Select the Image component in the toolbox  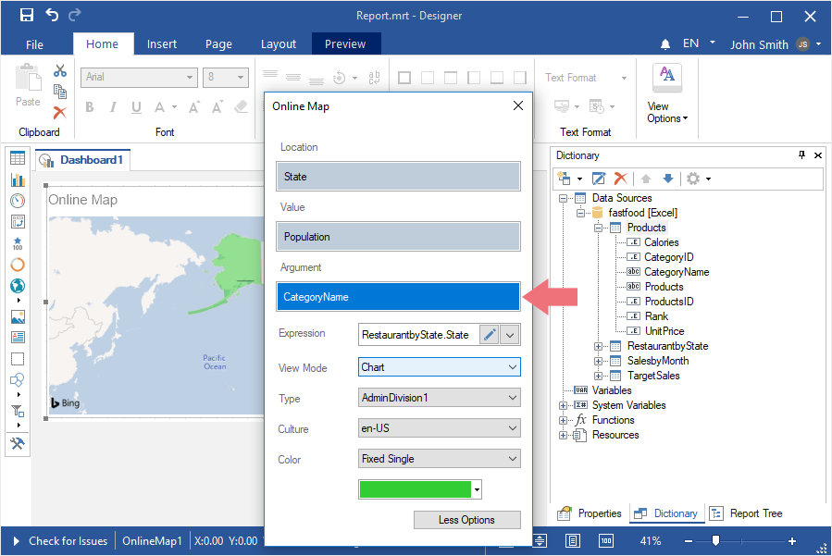18,316
